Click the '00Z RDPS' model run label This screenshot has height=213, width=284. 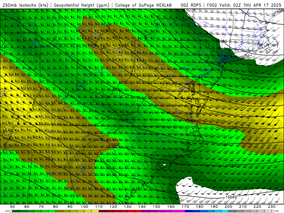coord(191,5)
